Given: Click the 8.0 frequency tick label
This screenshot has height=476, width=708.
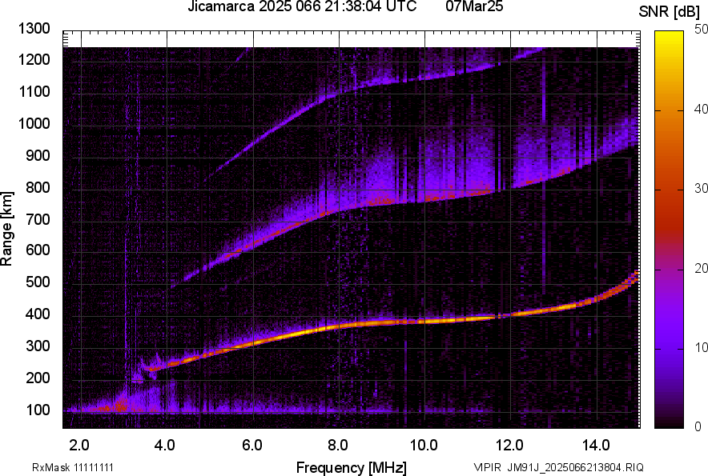Looking at the screenshot, I should (337, 445).
